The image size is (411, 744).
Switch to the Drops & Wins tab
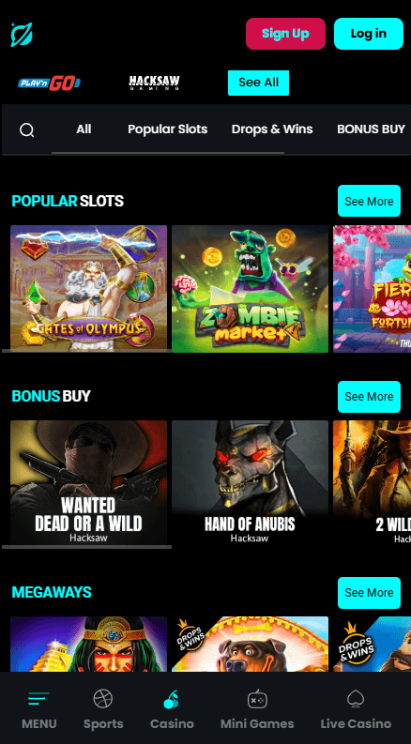point(272,129)
